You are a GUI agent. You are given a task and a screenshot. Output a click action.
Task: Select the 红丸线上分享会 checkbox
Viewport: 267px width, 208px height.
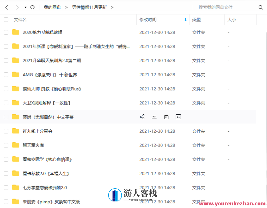tap(6, 131)
